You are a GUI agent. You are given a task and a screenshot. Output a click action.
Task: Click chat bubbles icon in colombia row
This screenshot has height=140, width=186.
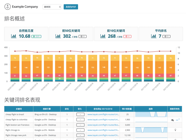click(173, 120)
